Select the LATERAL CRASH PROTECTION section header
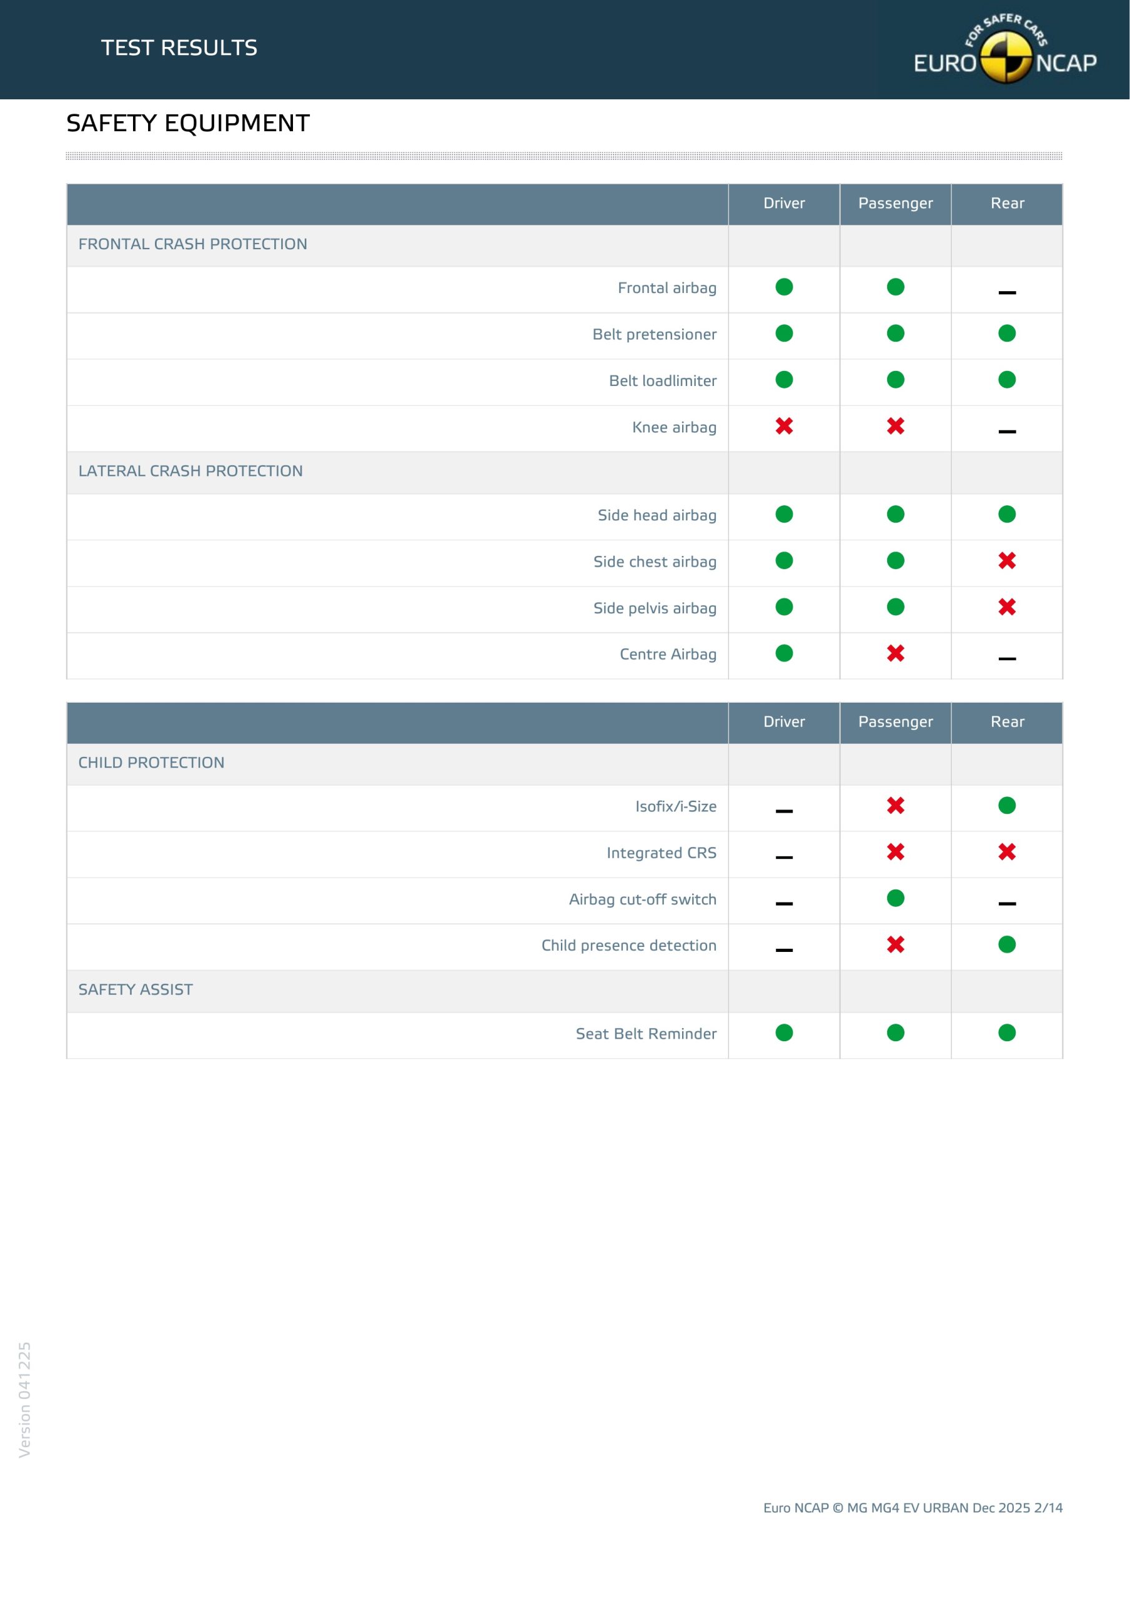The image size is (1130, 1599). click(190, 472)
